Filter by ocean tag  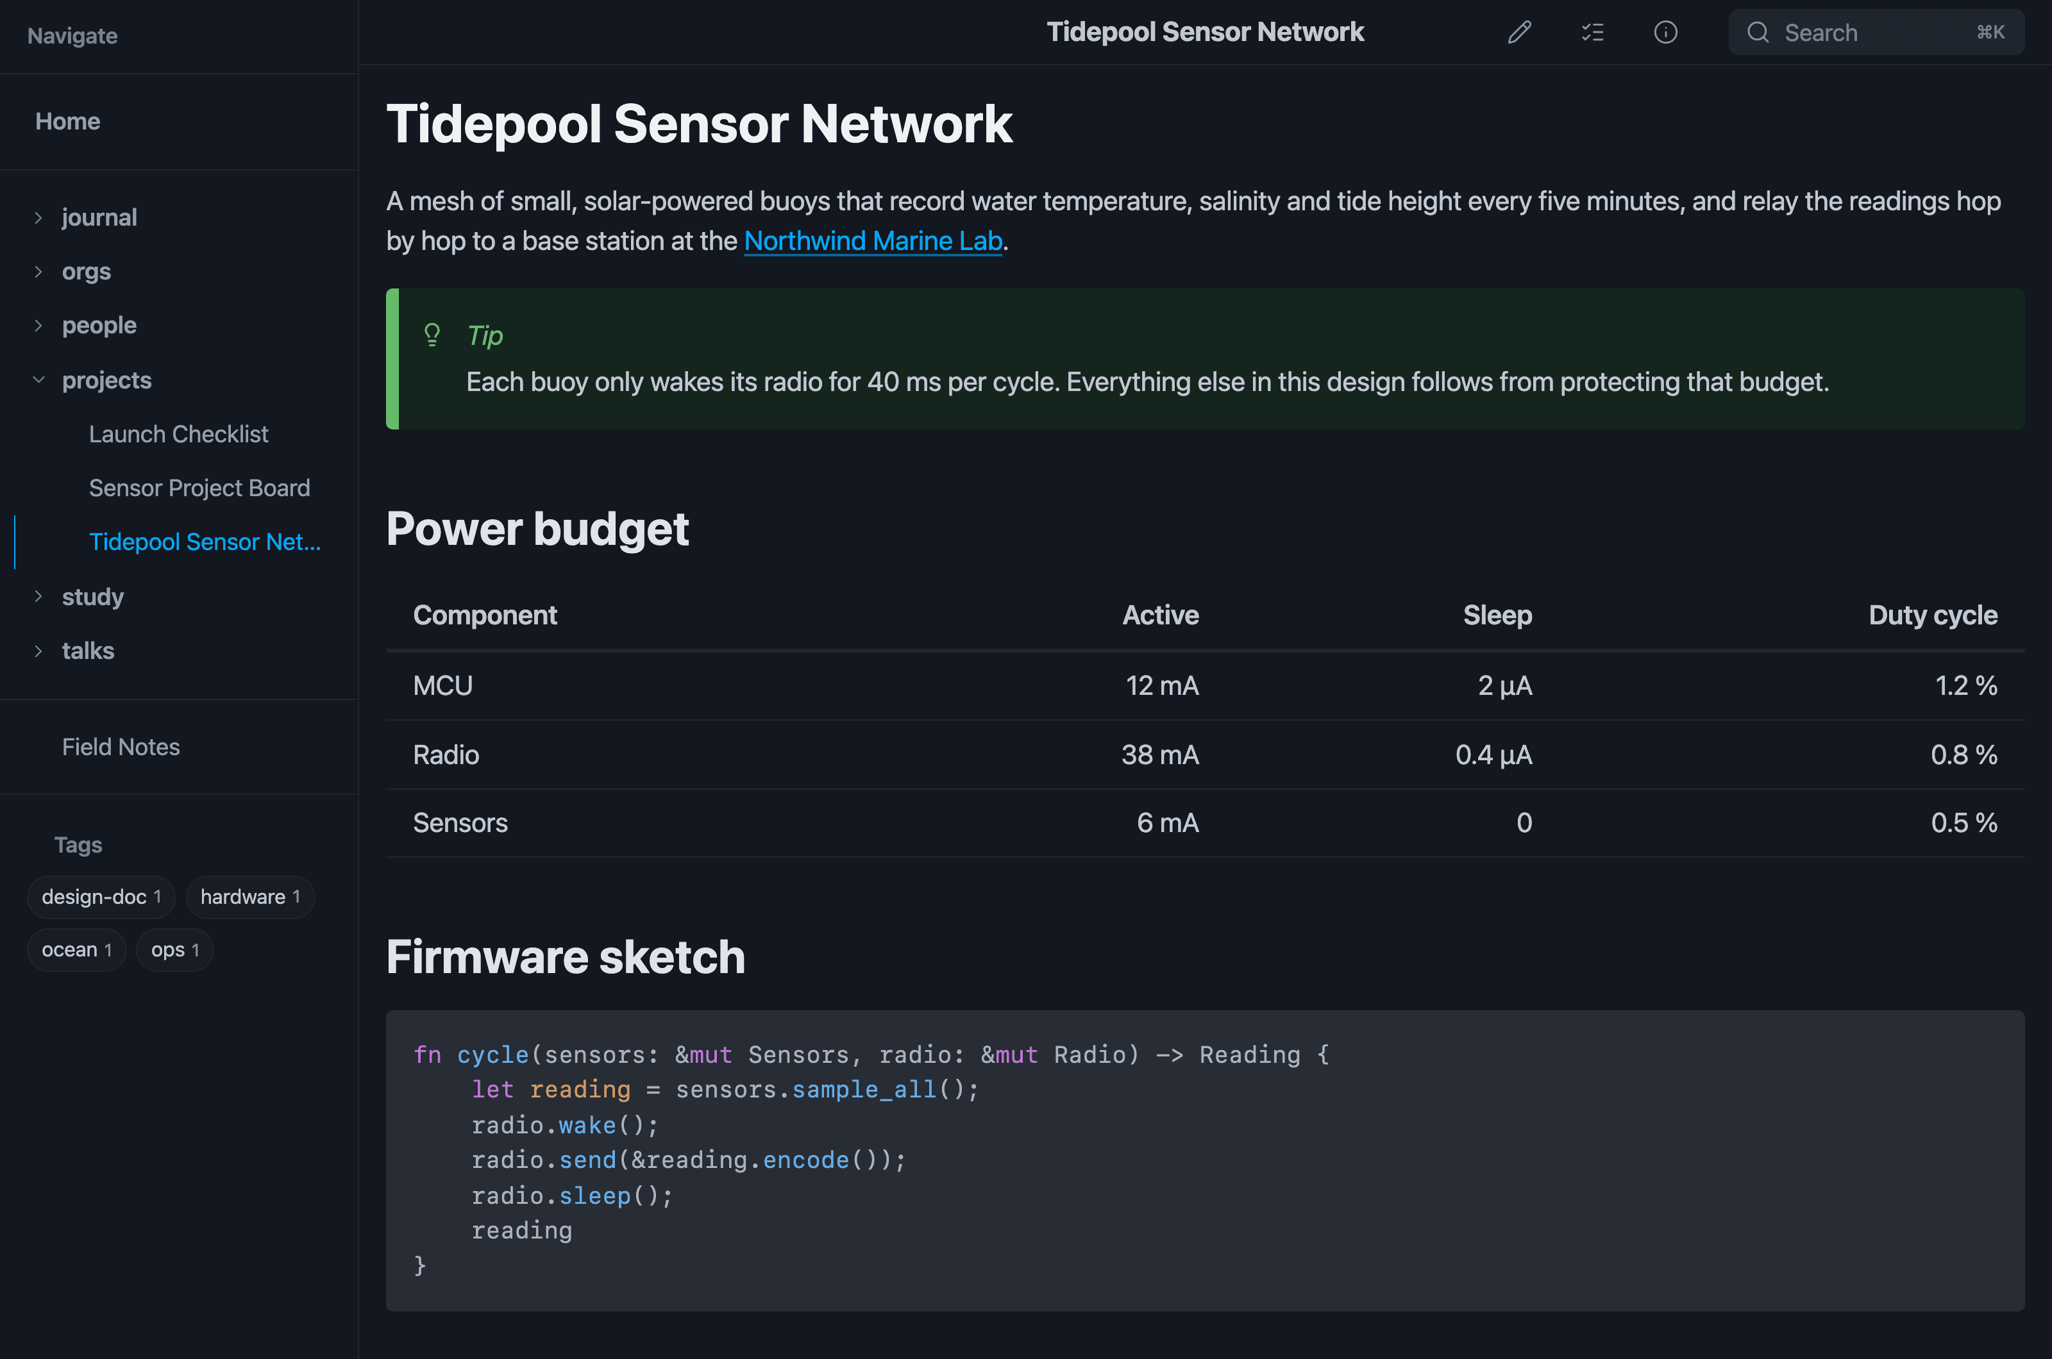click(77, 950)
